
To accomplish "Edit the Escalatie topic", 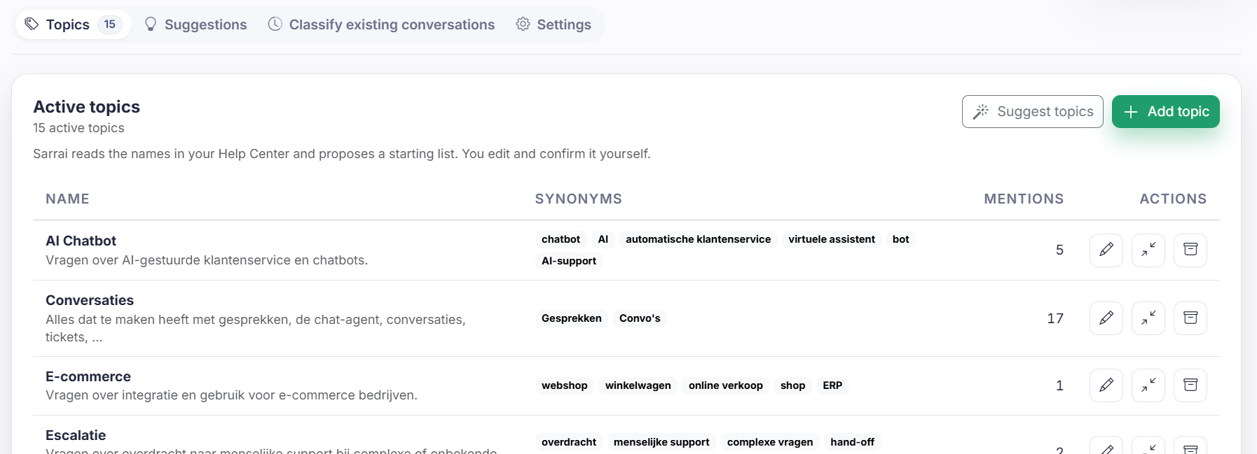I will 1106,446.
